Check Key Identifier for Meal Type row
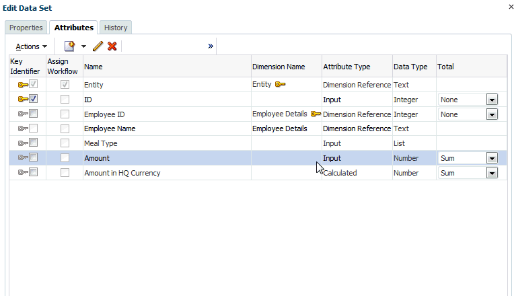514x296 pixels. coord(34,143)
